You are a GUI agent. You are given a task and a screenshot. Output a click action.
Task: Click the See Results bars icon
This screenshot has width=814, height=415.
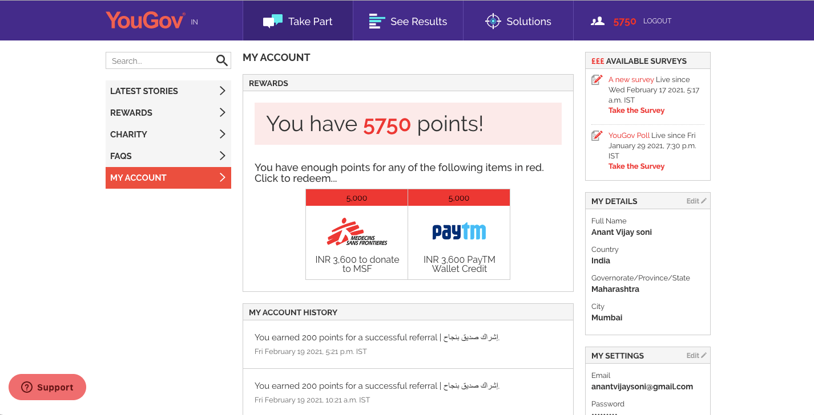tap(377, 21)
